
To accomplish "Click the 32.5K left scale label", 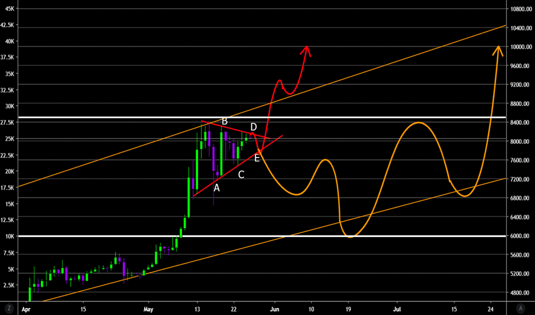I will click(x=7, y=90).
